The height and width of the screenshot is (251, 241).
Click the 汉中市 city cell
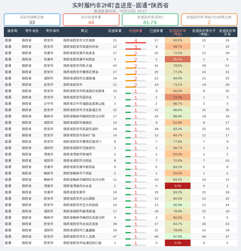(x=49, y=103)
